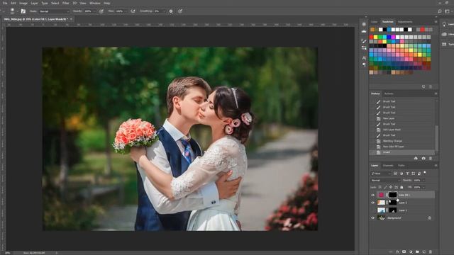Filter layers by pixel layer icon
Screen dimensions: 454x255
396,174
